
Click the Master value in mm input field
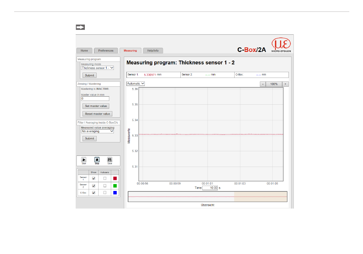pyautogui.click(x=95, y=99)
